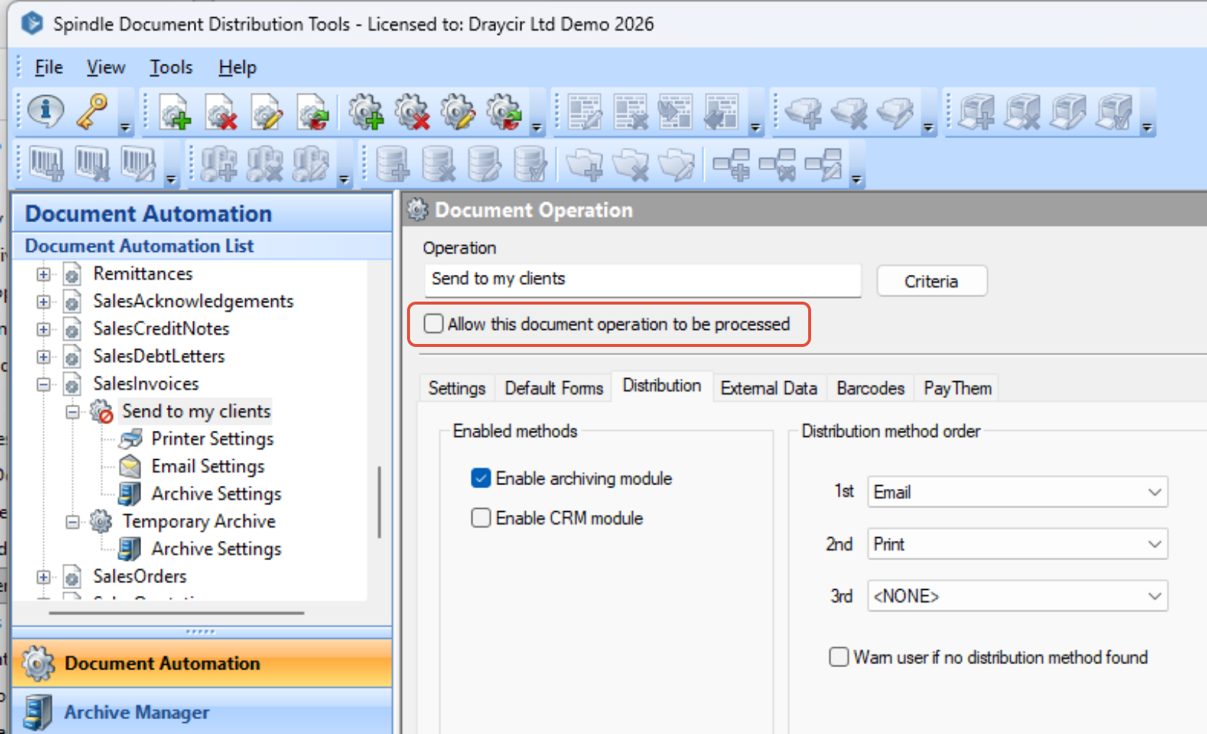The height and width of the screenshot is (734, 1207).
Task: Add operation using gear with green plus
Action: [366, 111]
